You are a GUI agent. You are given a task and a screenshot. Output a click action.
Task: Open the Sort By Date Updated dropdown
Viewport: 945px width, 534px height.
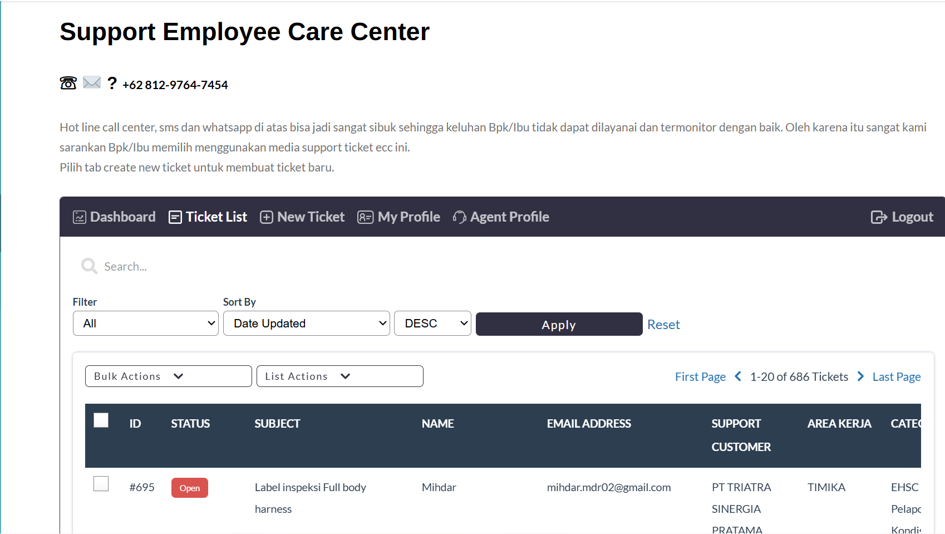coord(306,323)
